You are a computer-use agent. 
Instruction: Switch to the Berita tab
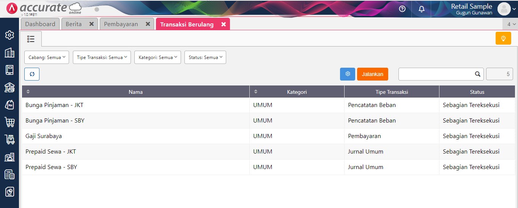pyautogui.click(x=74, y=24)
